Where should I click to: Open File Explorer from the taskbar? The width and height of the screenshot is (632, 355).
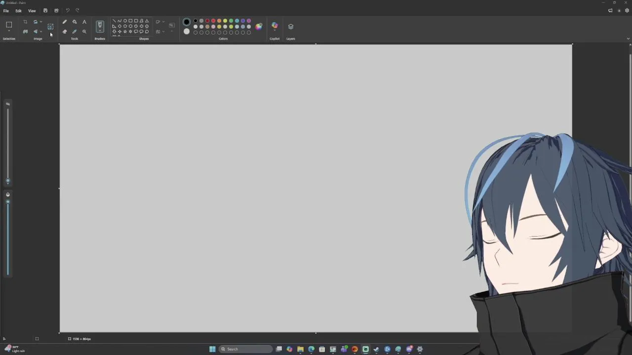(300, 349)
